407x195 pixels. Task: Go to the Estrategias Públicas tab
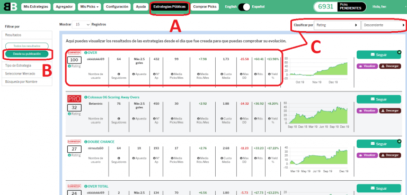tap(170, 7)
